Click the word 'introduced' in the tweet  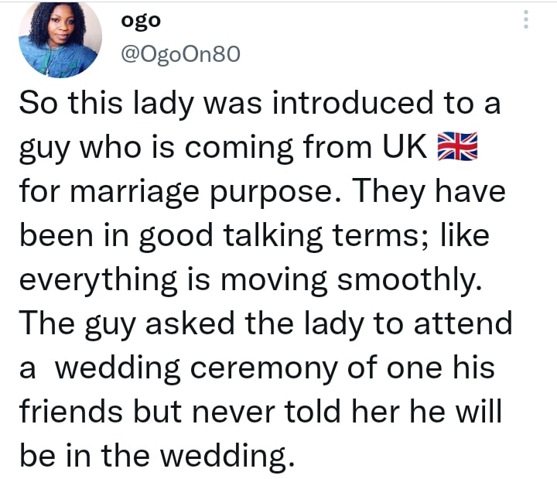pos(353,103)
